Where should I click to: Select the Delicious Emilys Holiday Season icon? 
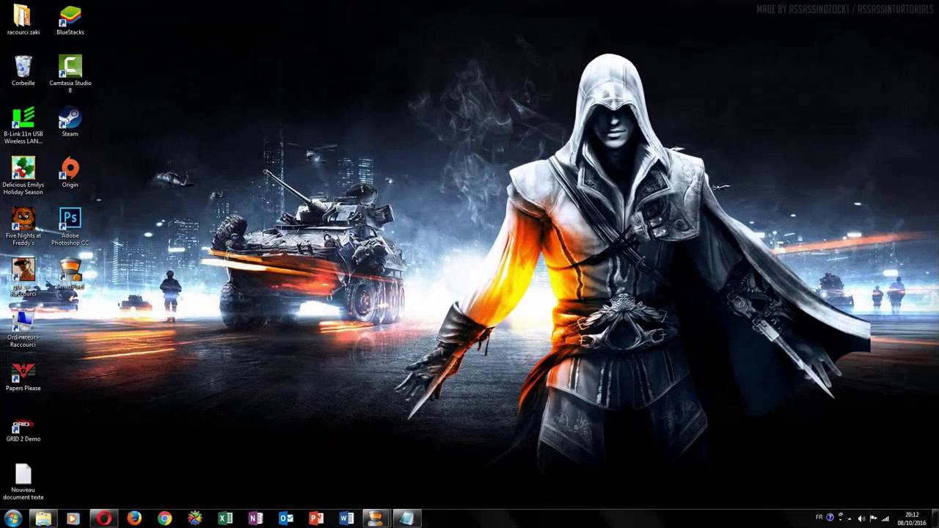(23, 175)
